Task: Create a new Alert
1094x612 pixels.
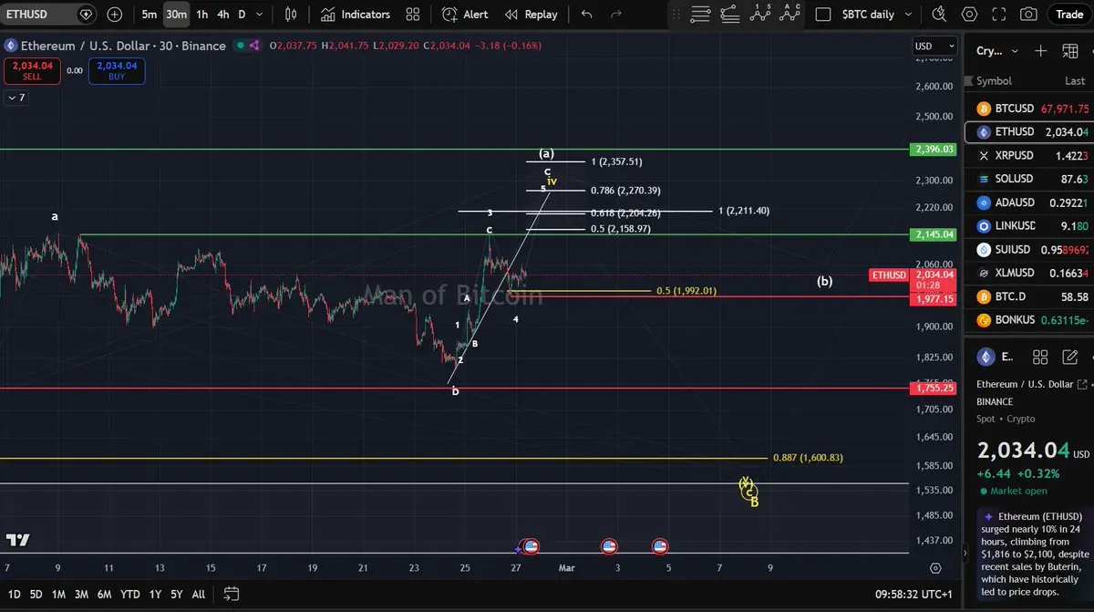Action: 465,15
